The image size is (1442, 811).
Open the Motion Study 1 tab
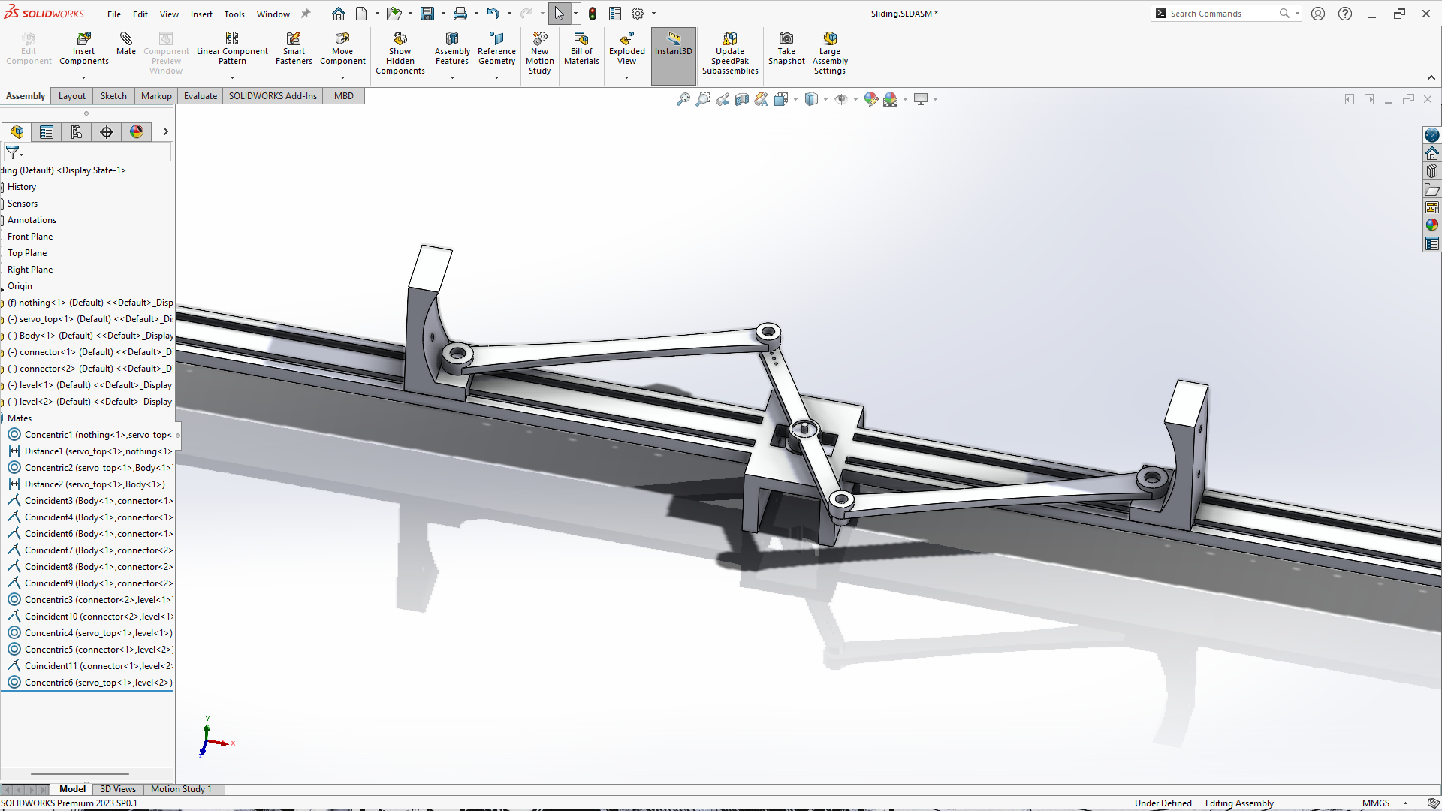181,789
